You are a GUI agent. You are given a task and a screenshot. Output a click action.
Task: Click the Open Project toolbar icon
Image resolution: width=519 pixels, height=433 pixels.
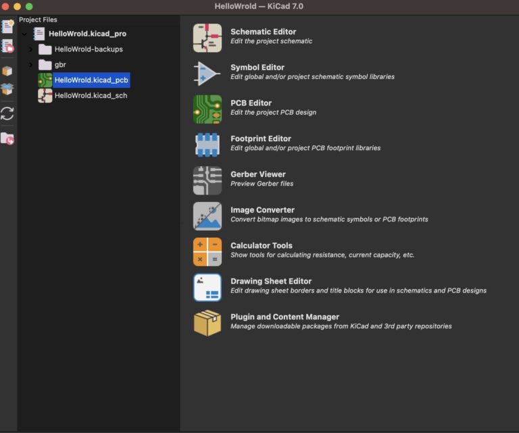point(7,47)
